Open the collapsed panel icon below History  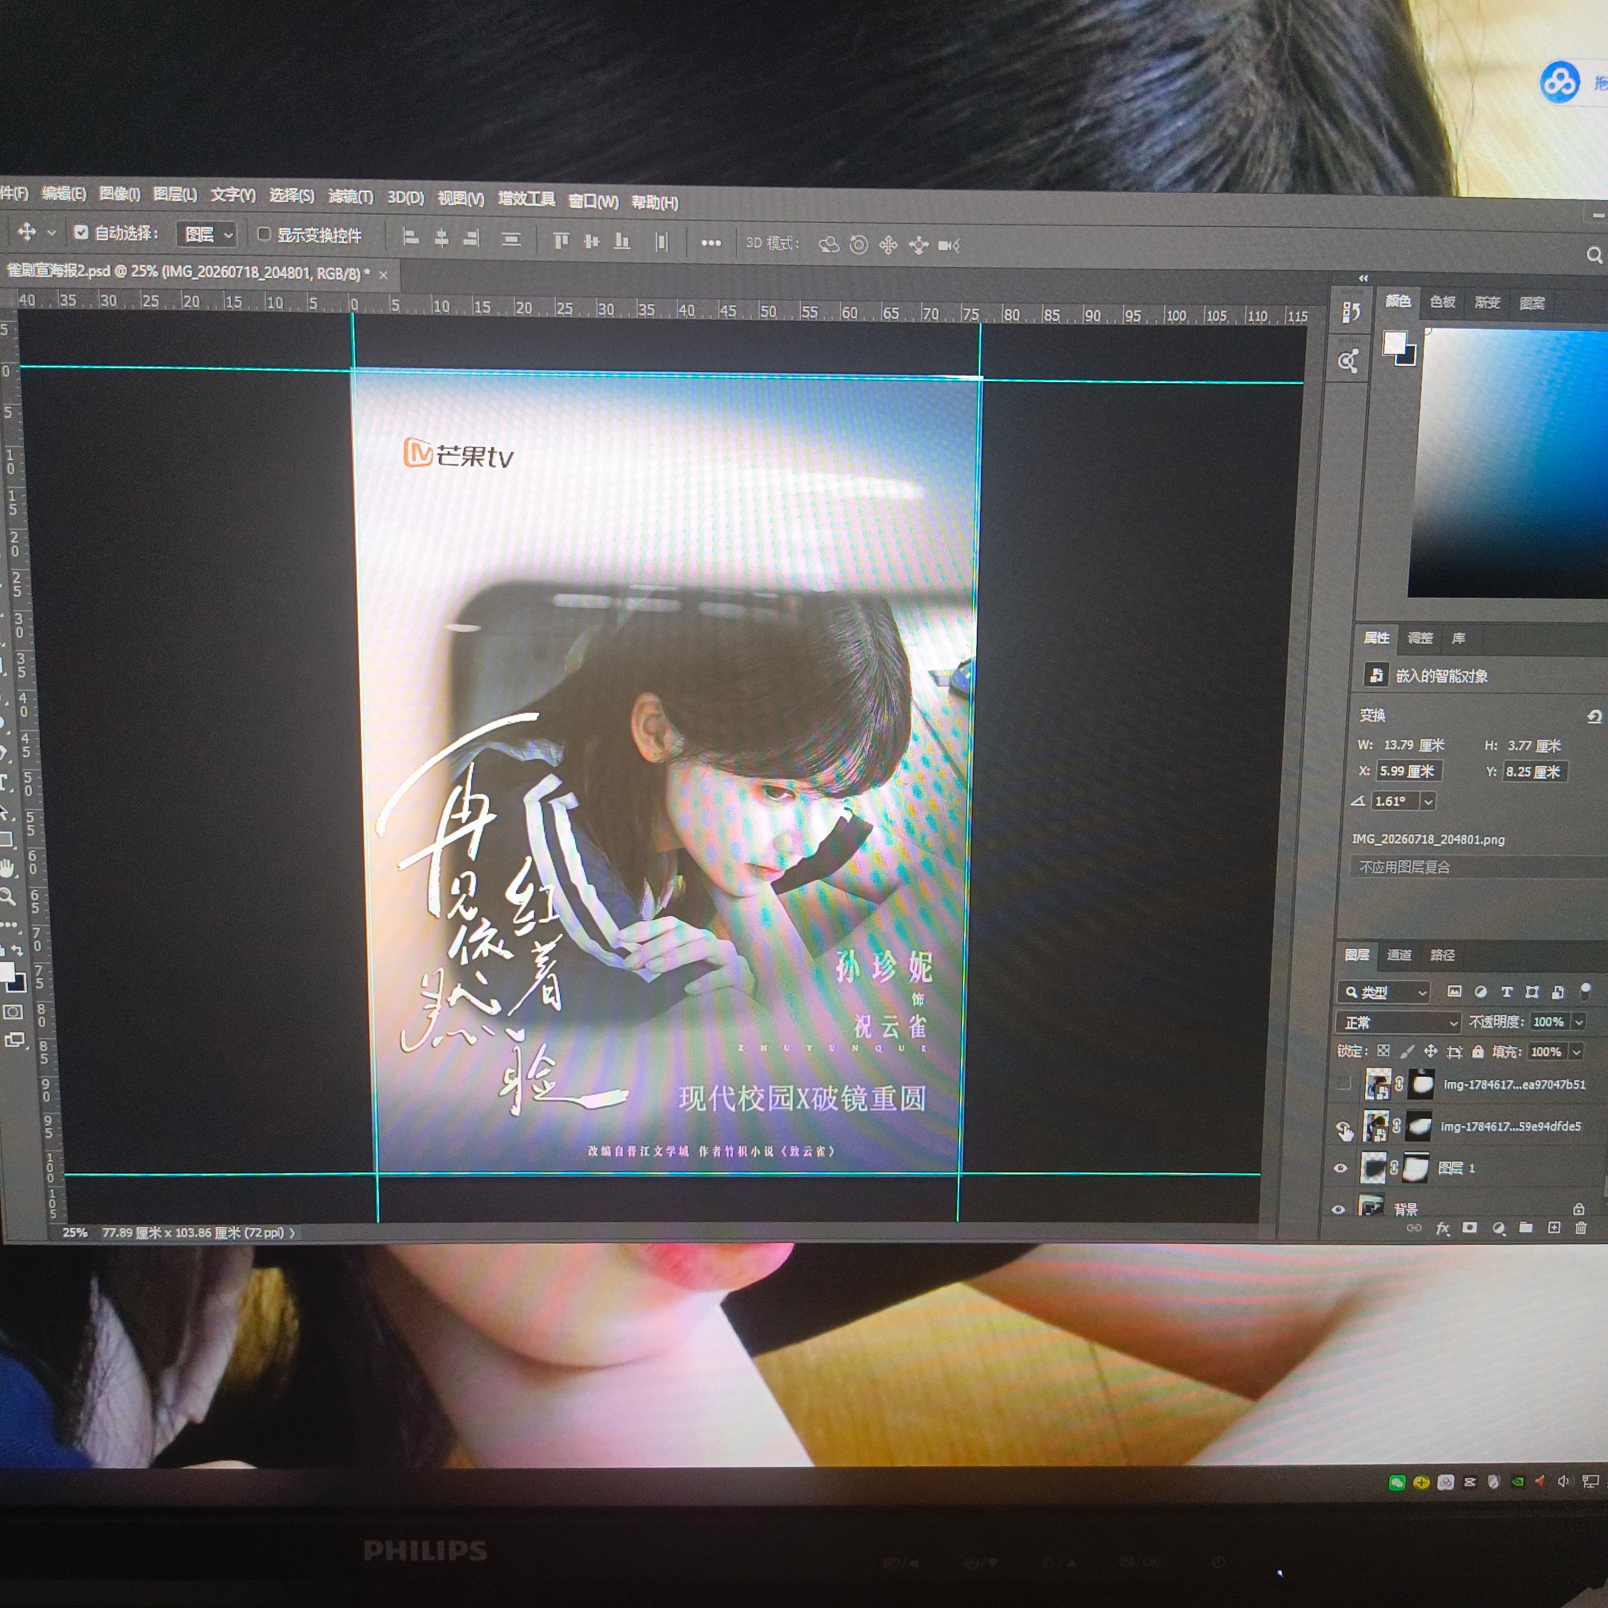point(1348,361)
